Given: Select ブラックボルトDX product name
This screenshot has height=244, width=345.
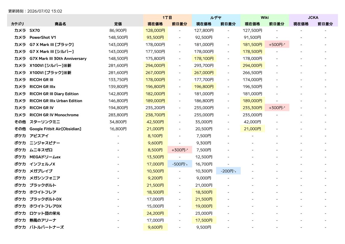Looking at the screenshot, I should [46, 199].
